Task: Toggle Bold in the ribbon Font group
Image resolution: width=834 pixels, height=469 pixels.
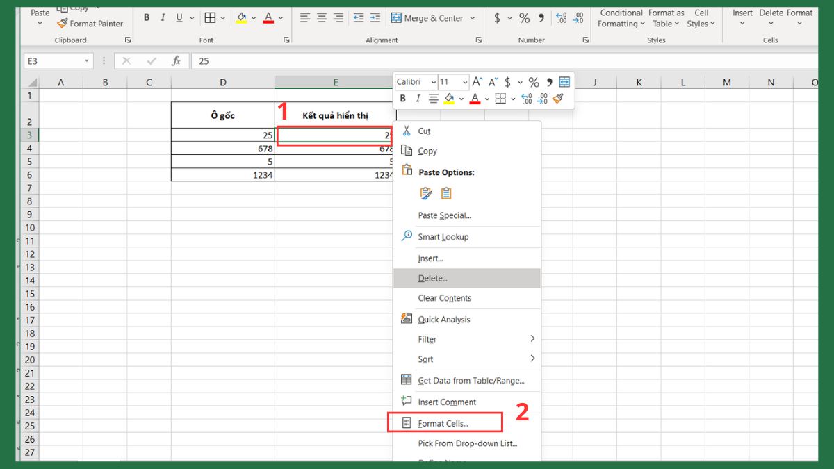Action: coord(147,18)
